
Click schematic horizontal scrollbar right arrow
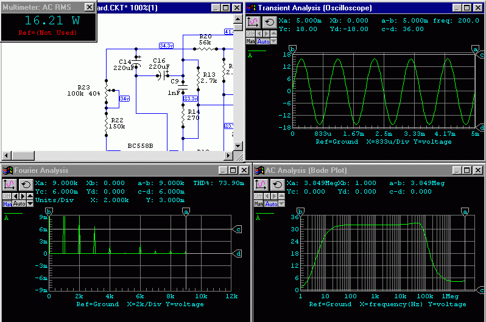[228, 155]
